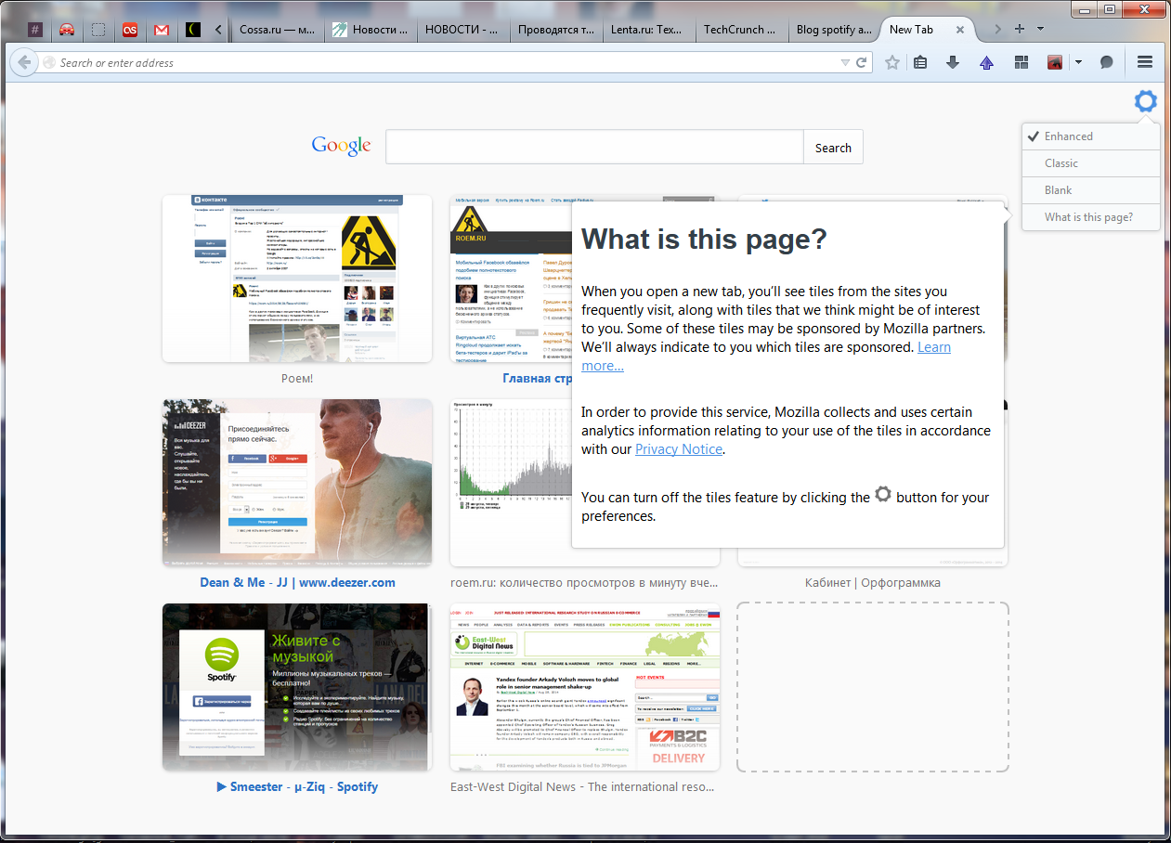
Task: Open the Firefox hamburger menu
Action: point(1145,62)
